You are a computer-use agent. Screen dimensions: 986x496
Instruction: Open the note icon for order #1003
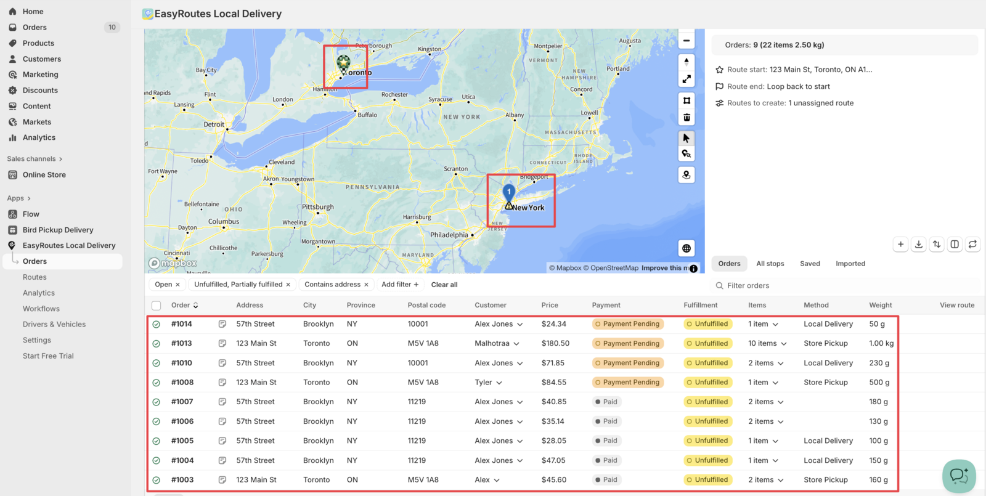(x=222, y=480)
